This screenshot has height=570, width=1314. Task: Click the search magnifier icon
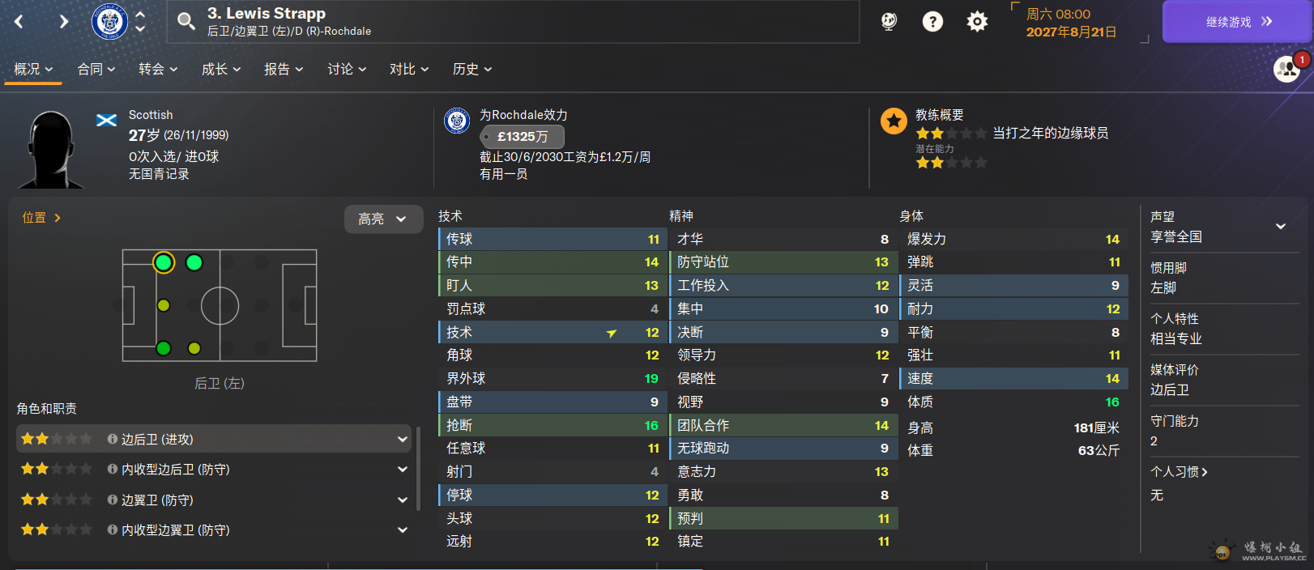[x=186, y=22]
